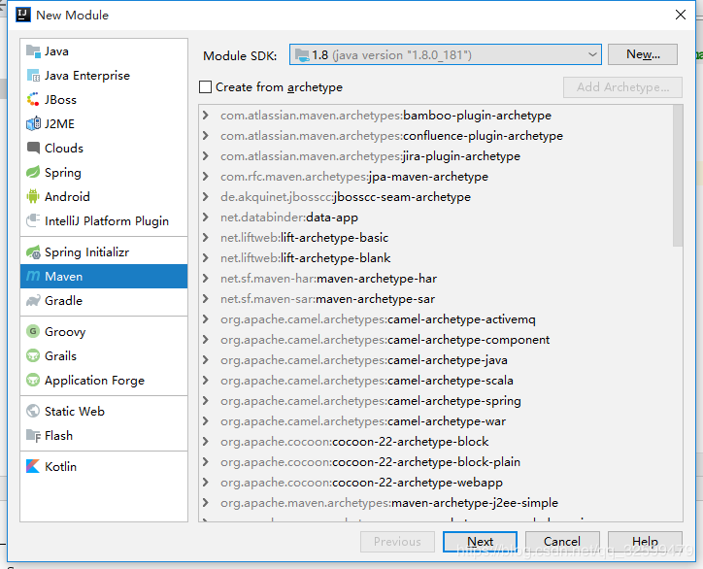
Task: Select Maven in the module list
Action: click(x=64, y=277)
